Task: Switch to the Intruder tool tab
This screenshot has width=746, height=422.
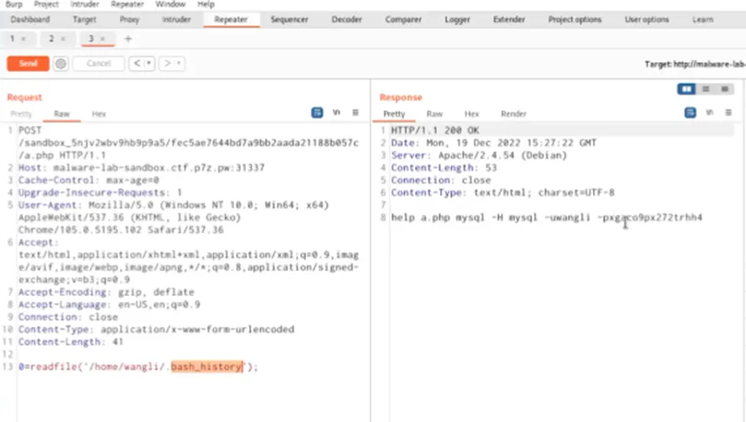Action: click(177, 20)
